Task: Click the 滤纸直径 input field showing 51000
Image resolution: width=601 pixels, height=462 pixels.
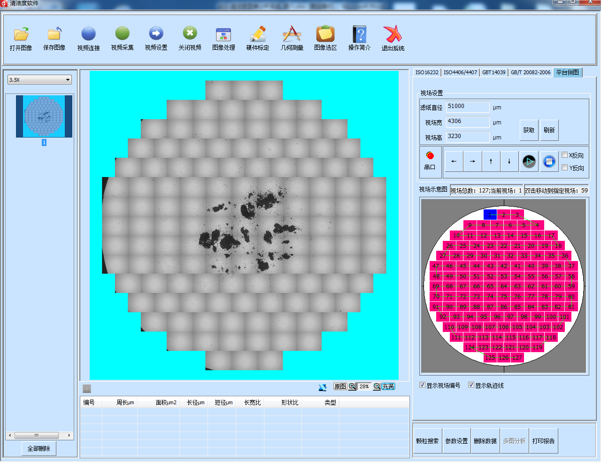Action: point(467,107)
